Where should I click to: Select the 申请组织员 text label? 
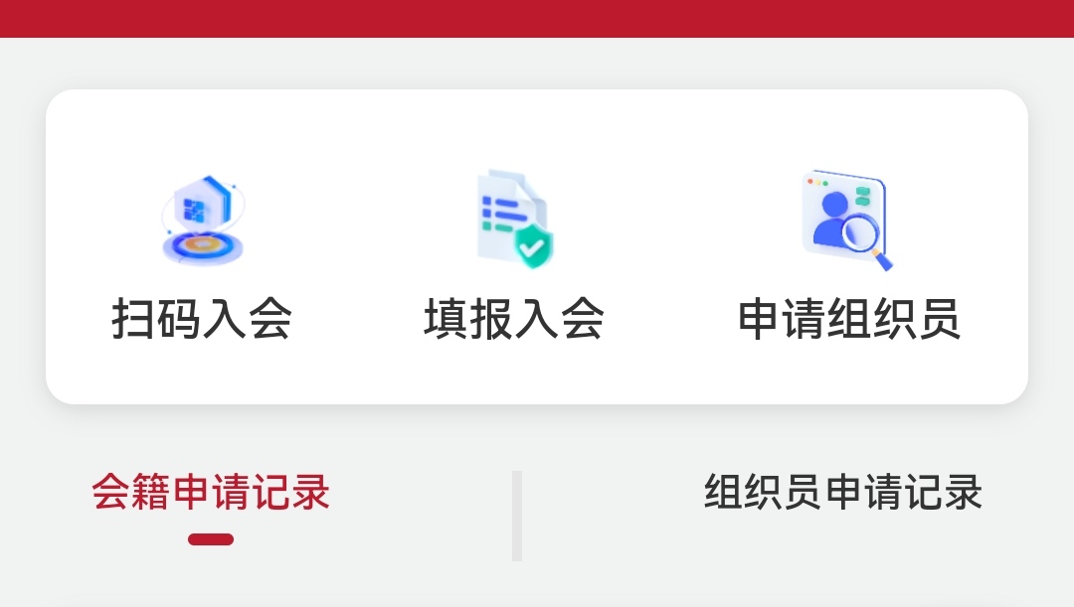coord(848,319)
